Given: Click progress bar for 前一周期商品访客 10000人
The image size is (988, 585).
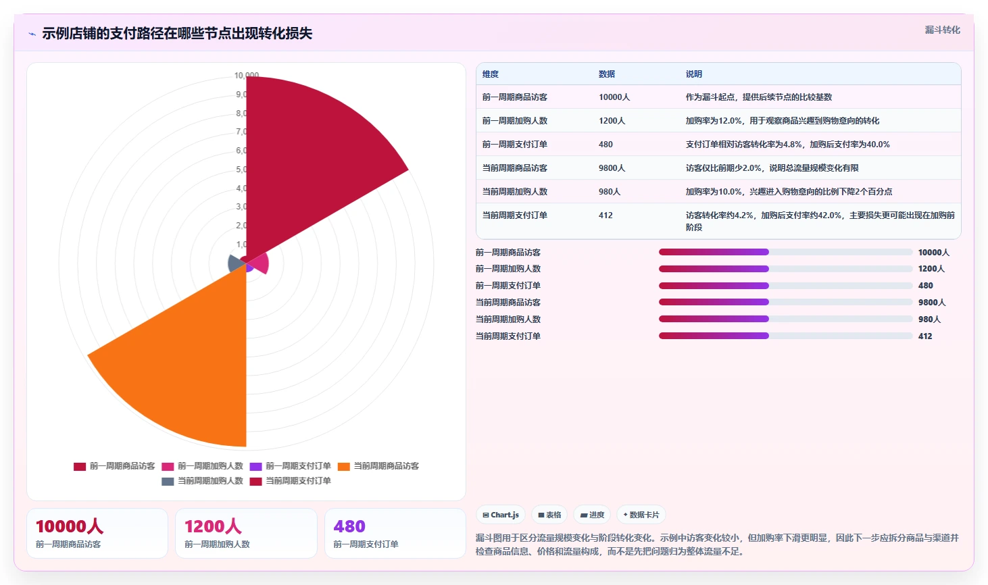Looking at the screenshot, I should pyautogui.click(x=785, y=252).
